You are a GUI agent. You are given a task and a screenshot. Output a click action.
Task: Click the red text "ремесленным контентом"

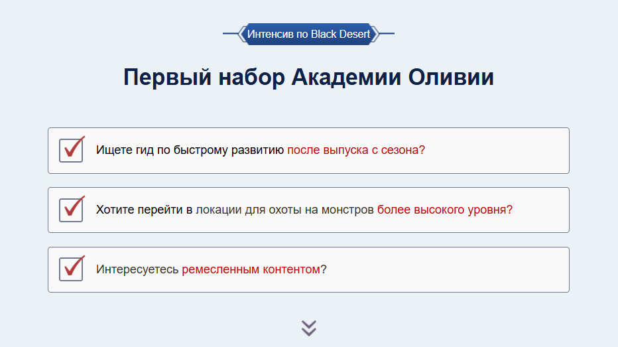point(251,269)
